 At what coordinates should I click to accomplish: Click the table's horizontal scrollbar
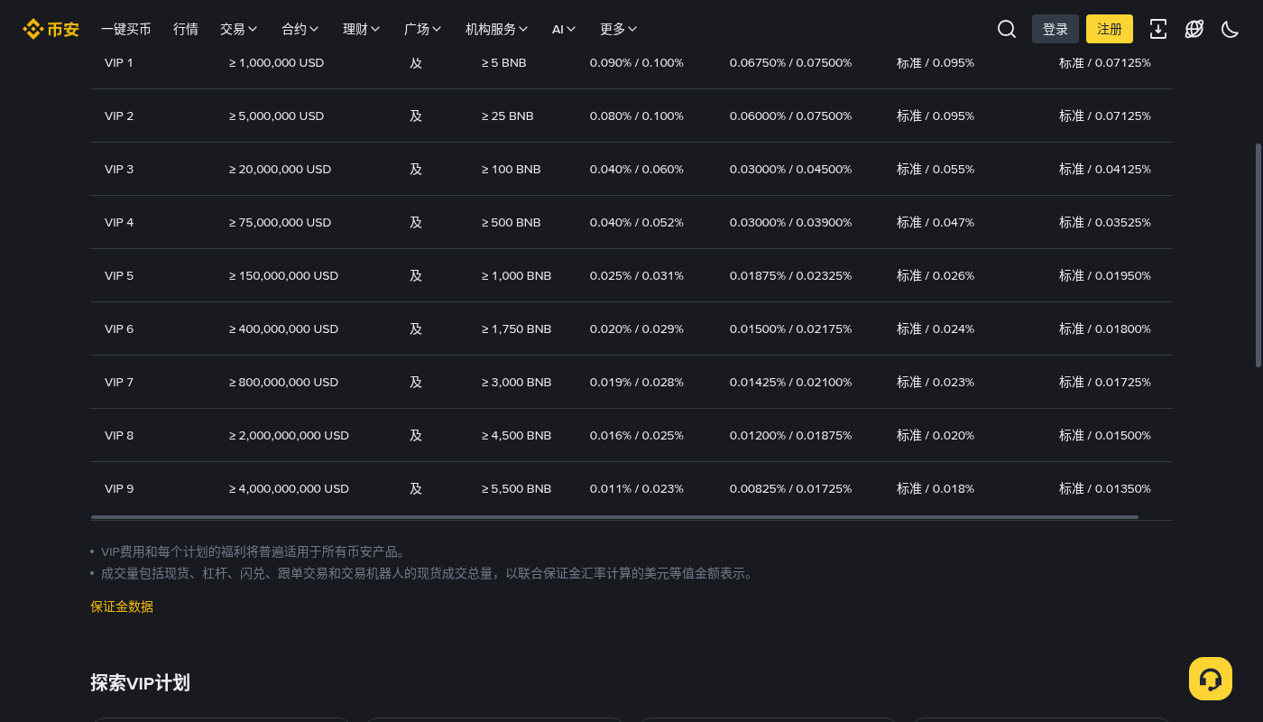point(614,517)
